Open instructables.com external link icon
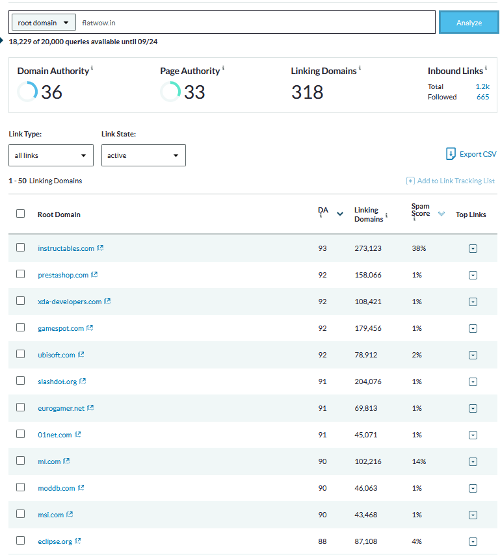Image resolution: width=500 pixels, height=555 pixels. pos(100,248)
